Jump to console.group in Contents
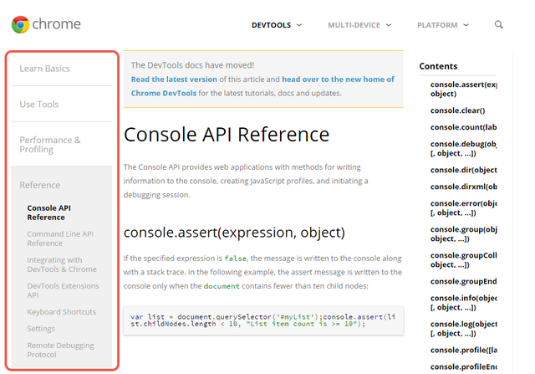 [463, 234]
